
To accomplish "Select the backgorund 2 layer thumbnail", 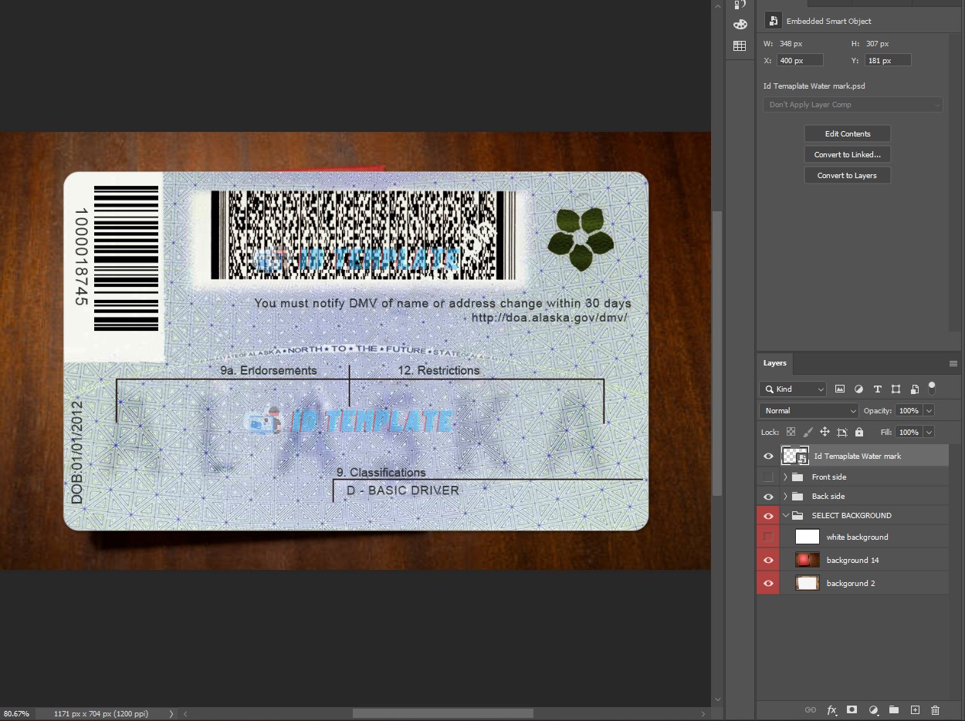I will 808,584.
